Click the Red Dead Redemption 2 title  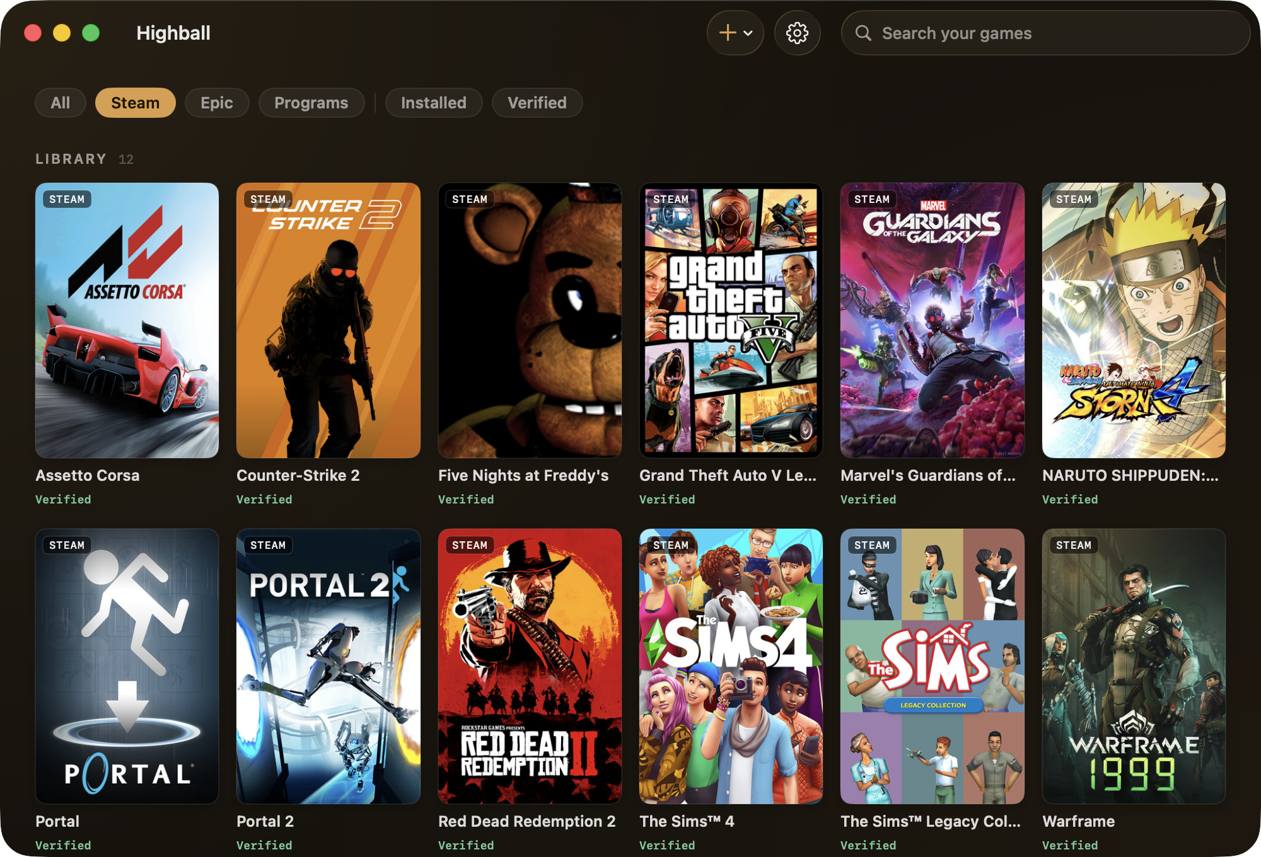point(526,822)
